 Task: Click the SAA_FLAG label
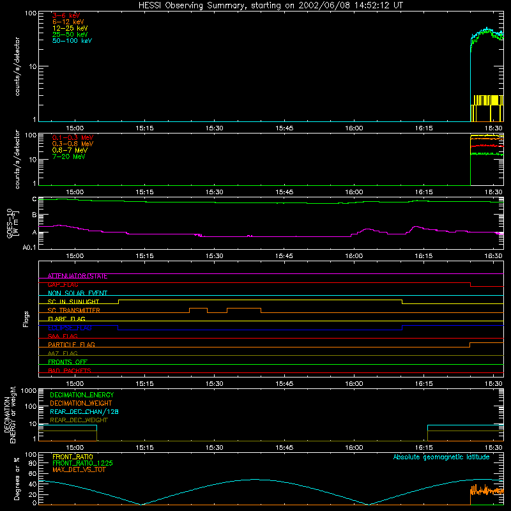pos(63,336)
